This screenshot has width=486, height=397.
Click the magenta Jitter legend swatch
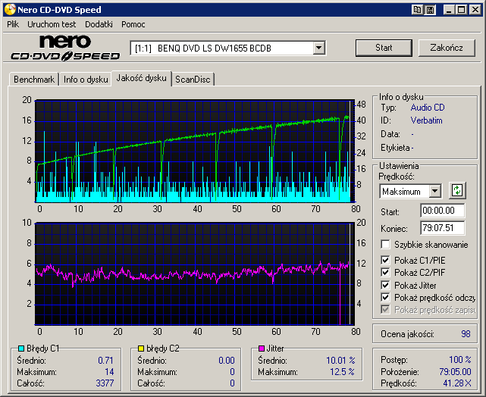click(x=262, y=349)
